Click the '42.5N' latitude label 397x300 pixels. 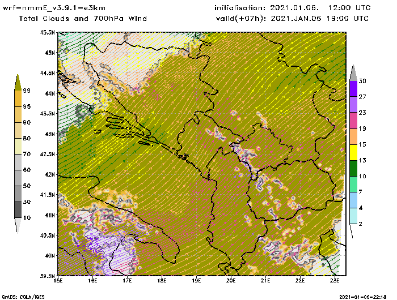[x=47, y=154]
